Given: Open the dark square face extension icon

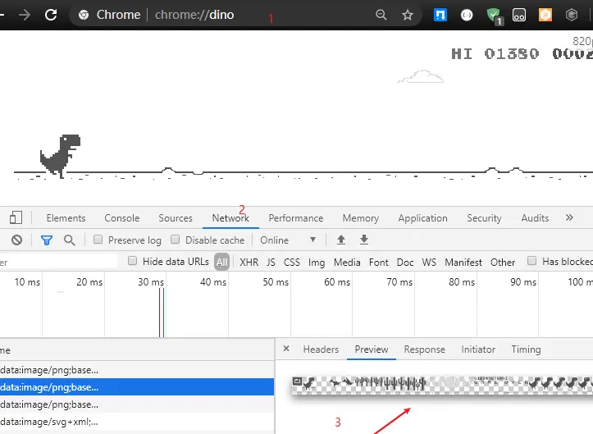Looking at the screenshot, I should pyautogui.click(x=519, y=15).
